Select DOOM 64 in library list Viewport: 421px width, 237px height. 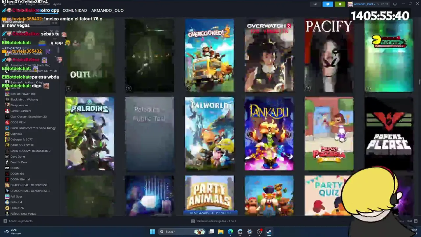pyautogui.click(x=17, y=174)
